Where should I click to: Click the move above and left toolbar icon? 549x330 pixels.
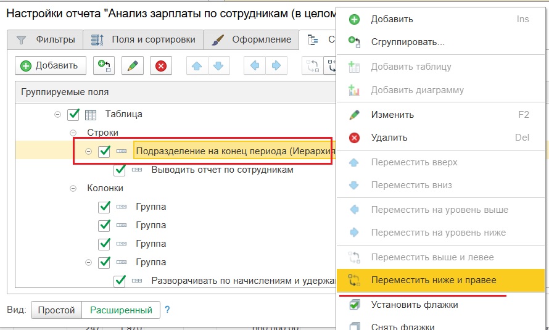point(312,65)
